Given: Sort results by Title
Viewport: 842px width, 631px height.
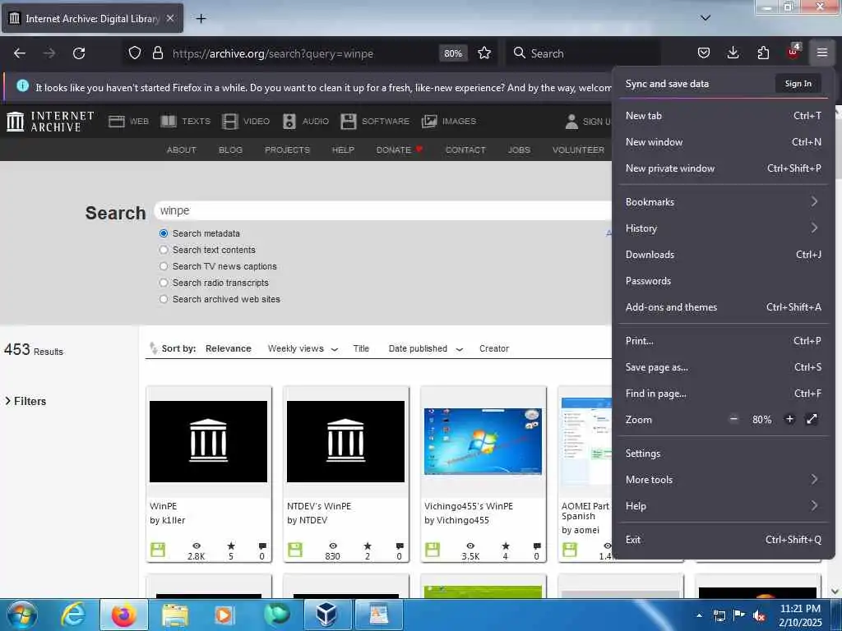Looking at the screenshot, I should point(362,348).
